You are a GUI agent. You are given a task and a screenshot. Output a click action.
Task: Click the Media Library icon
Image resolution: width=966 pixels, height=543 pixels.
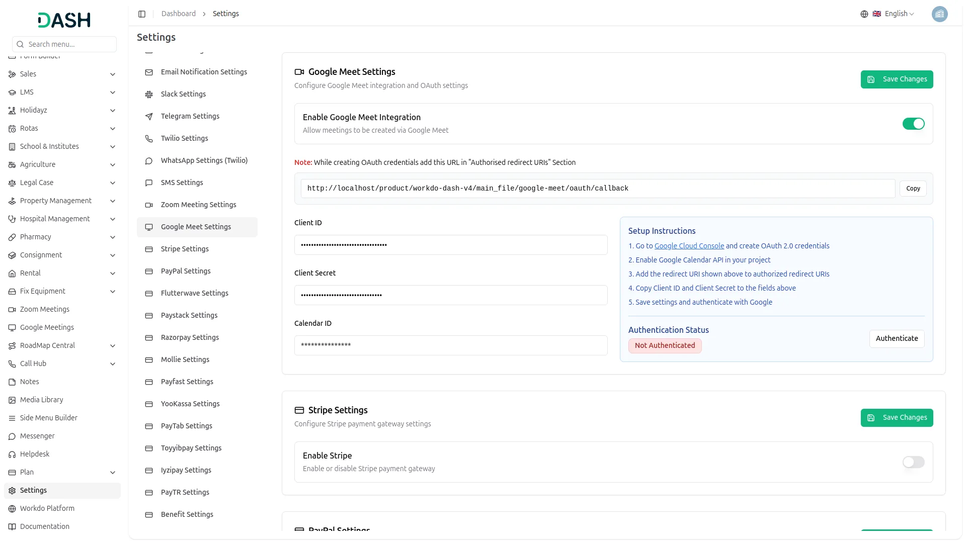point(12,400)
